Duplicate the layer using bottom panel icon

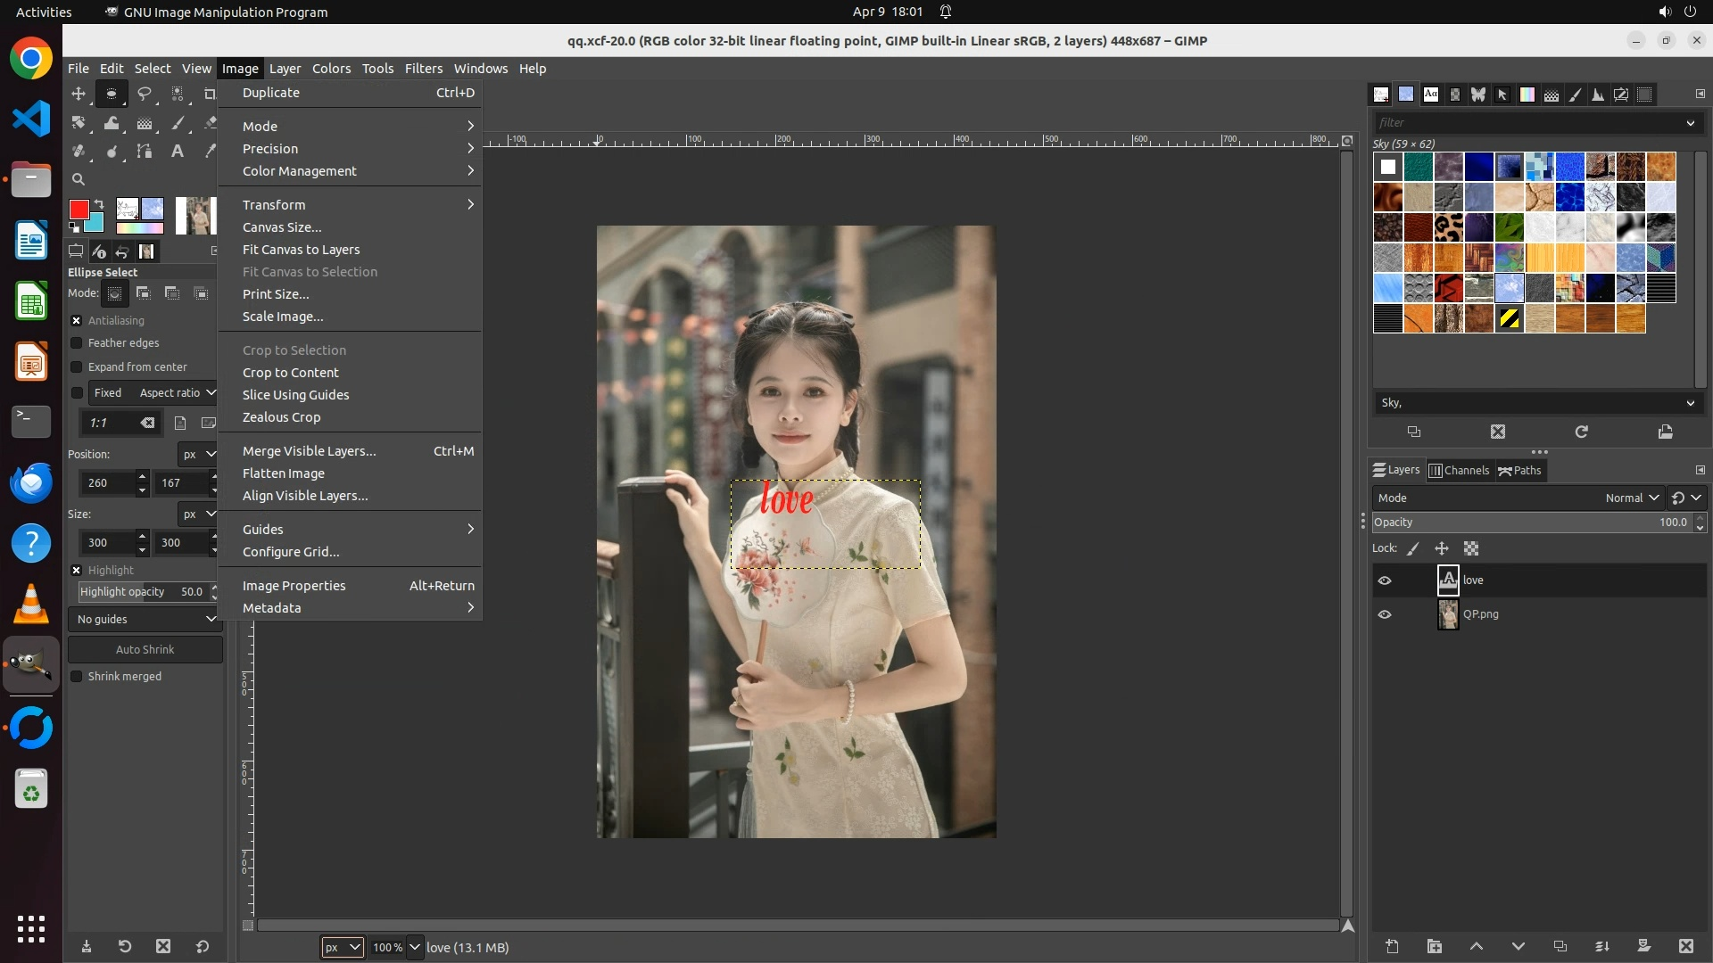(x=1560, y=946)
